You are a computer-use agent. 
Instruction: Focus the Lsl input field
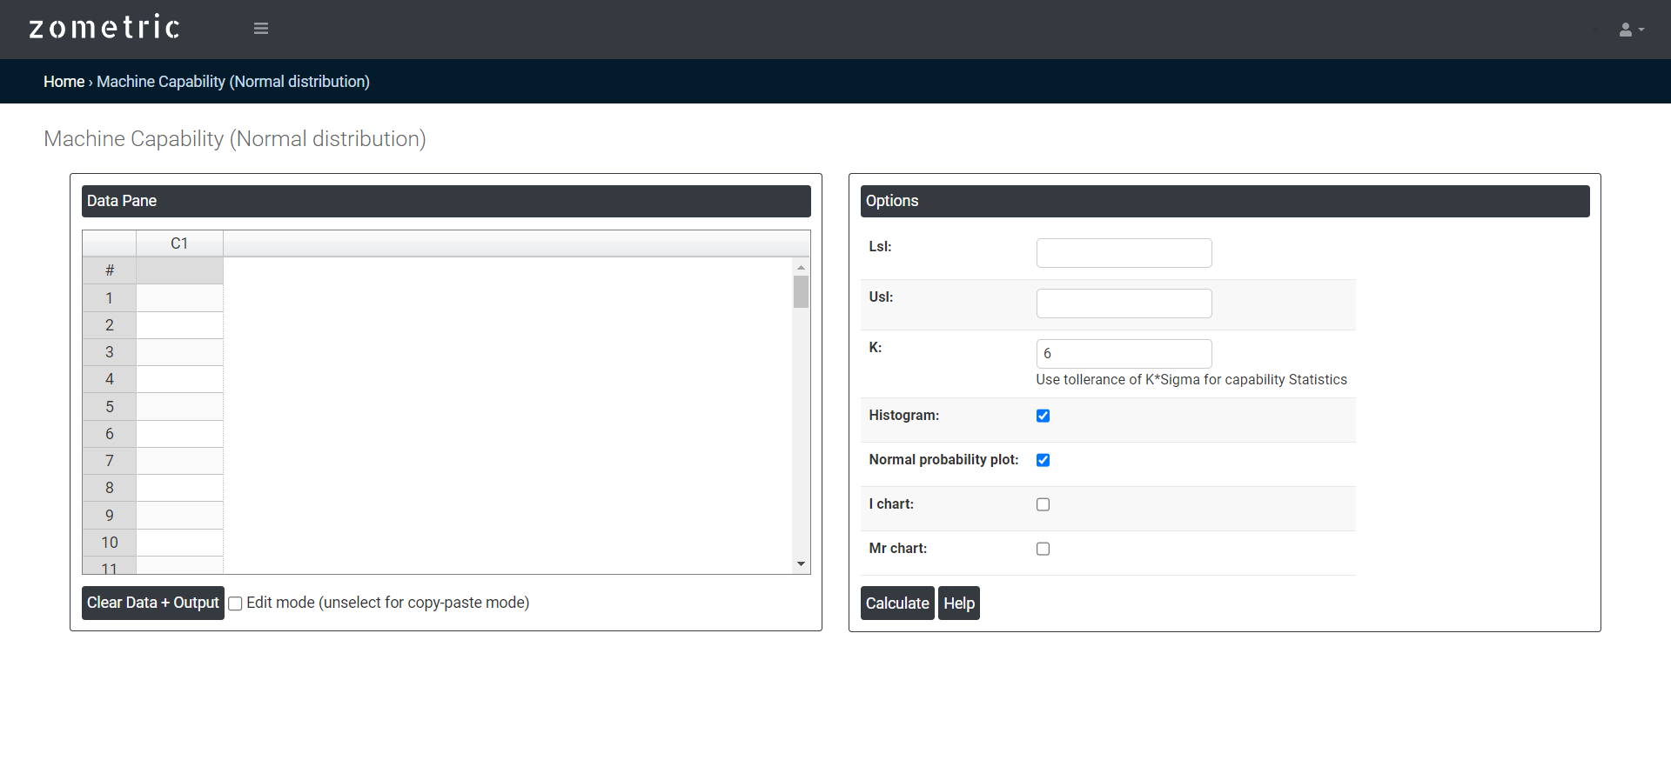[1124, 253]
